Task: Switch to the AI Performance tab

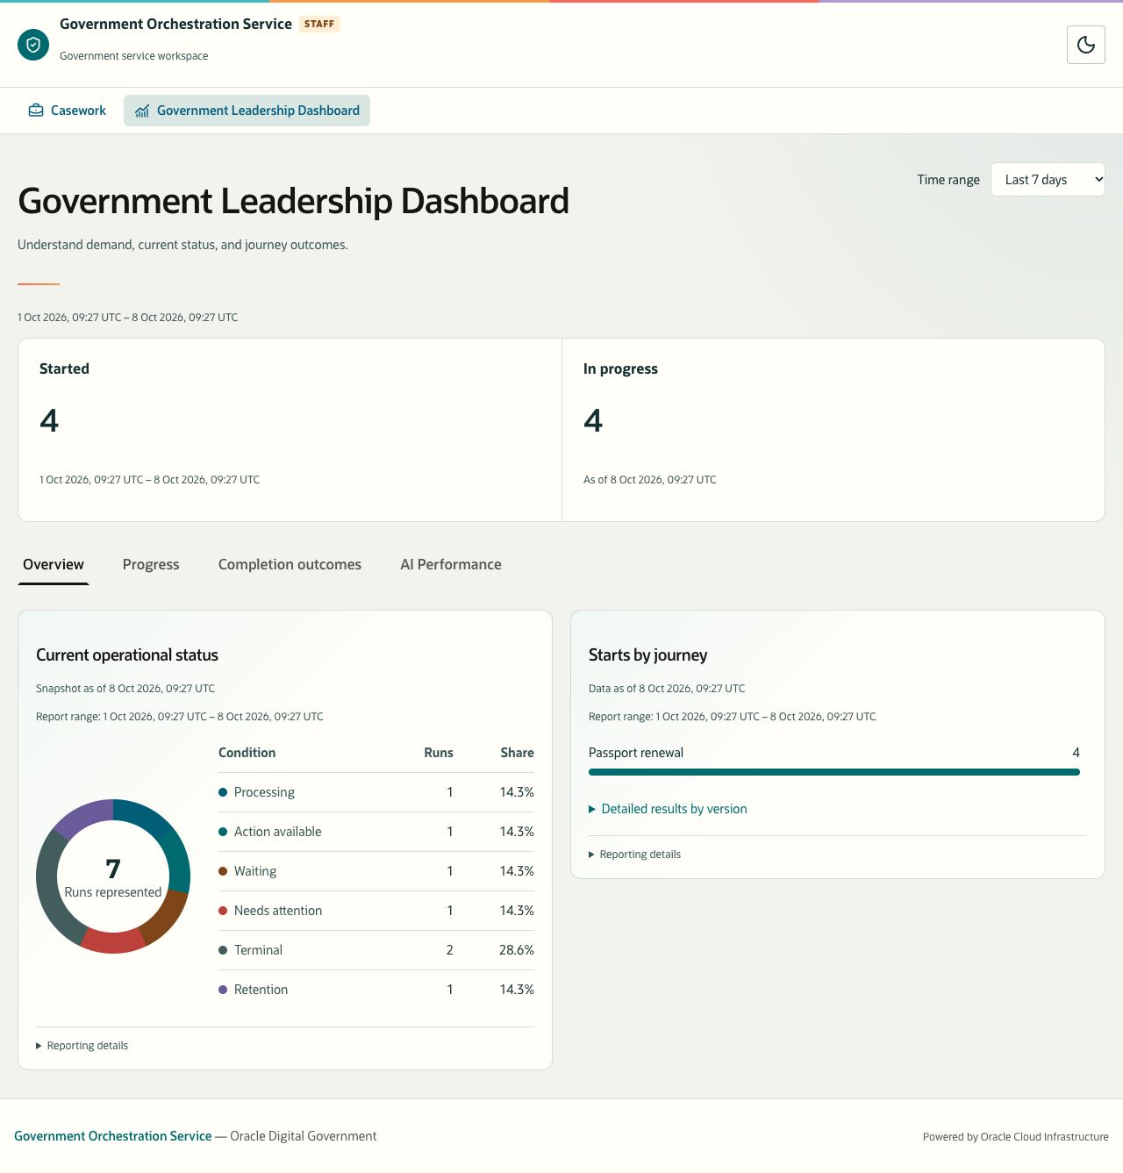Action: [451, 565]
